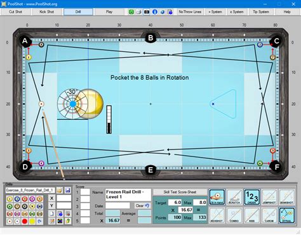Select the 1 ball in palette

point(10,199)
